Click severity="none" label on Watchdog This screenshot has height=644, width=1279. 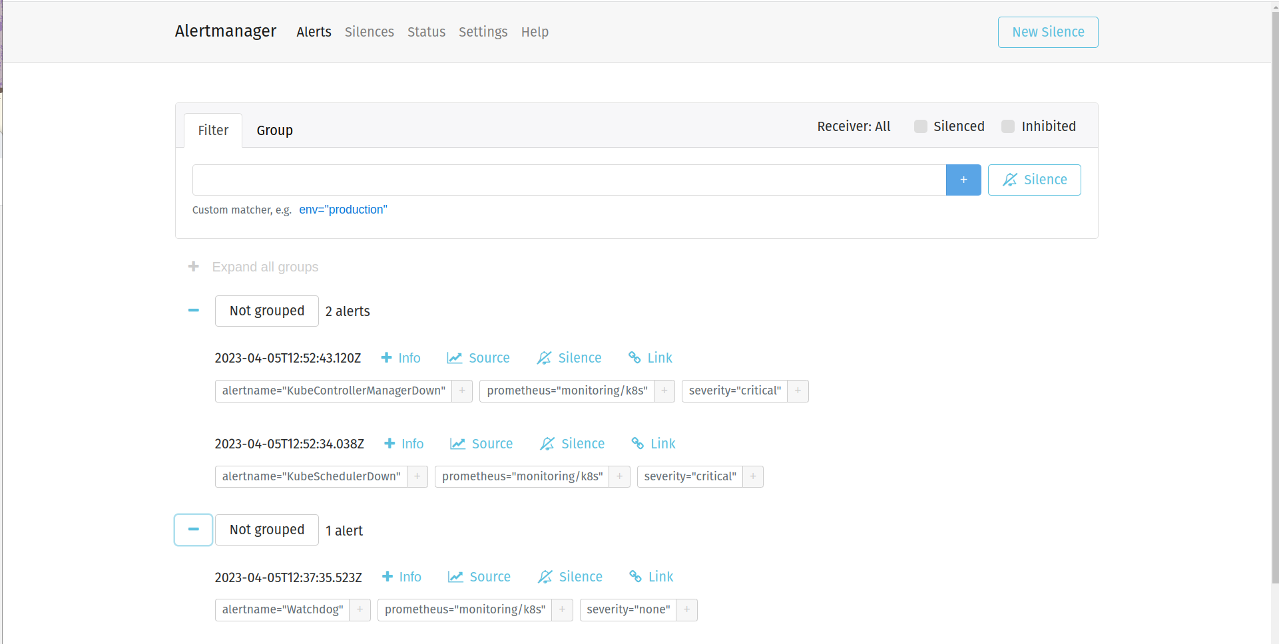point(629,610)
